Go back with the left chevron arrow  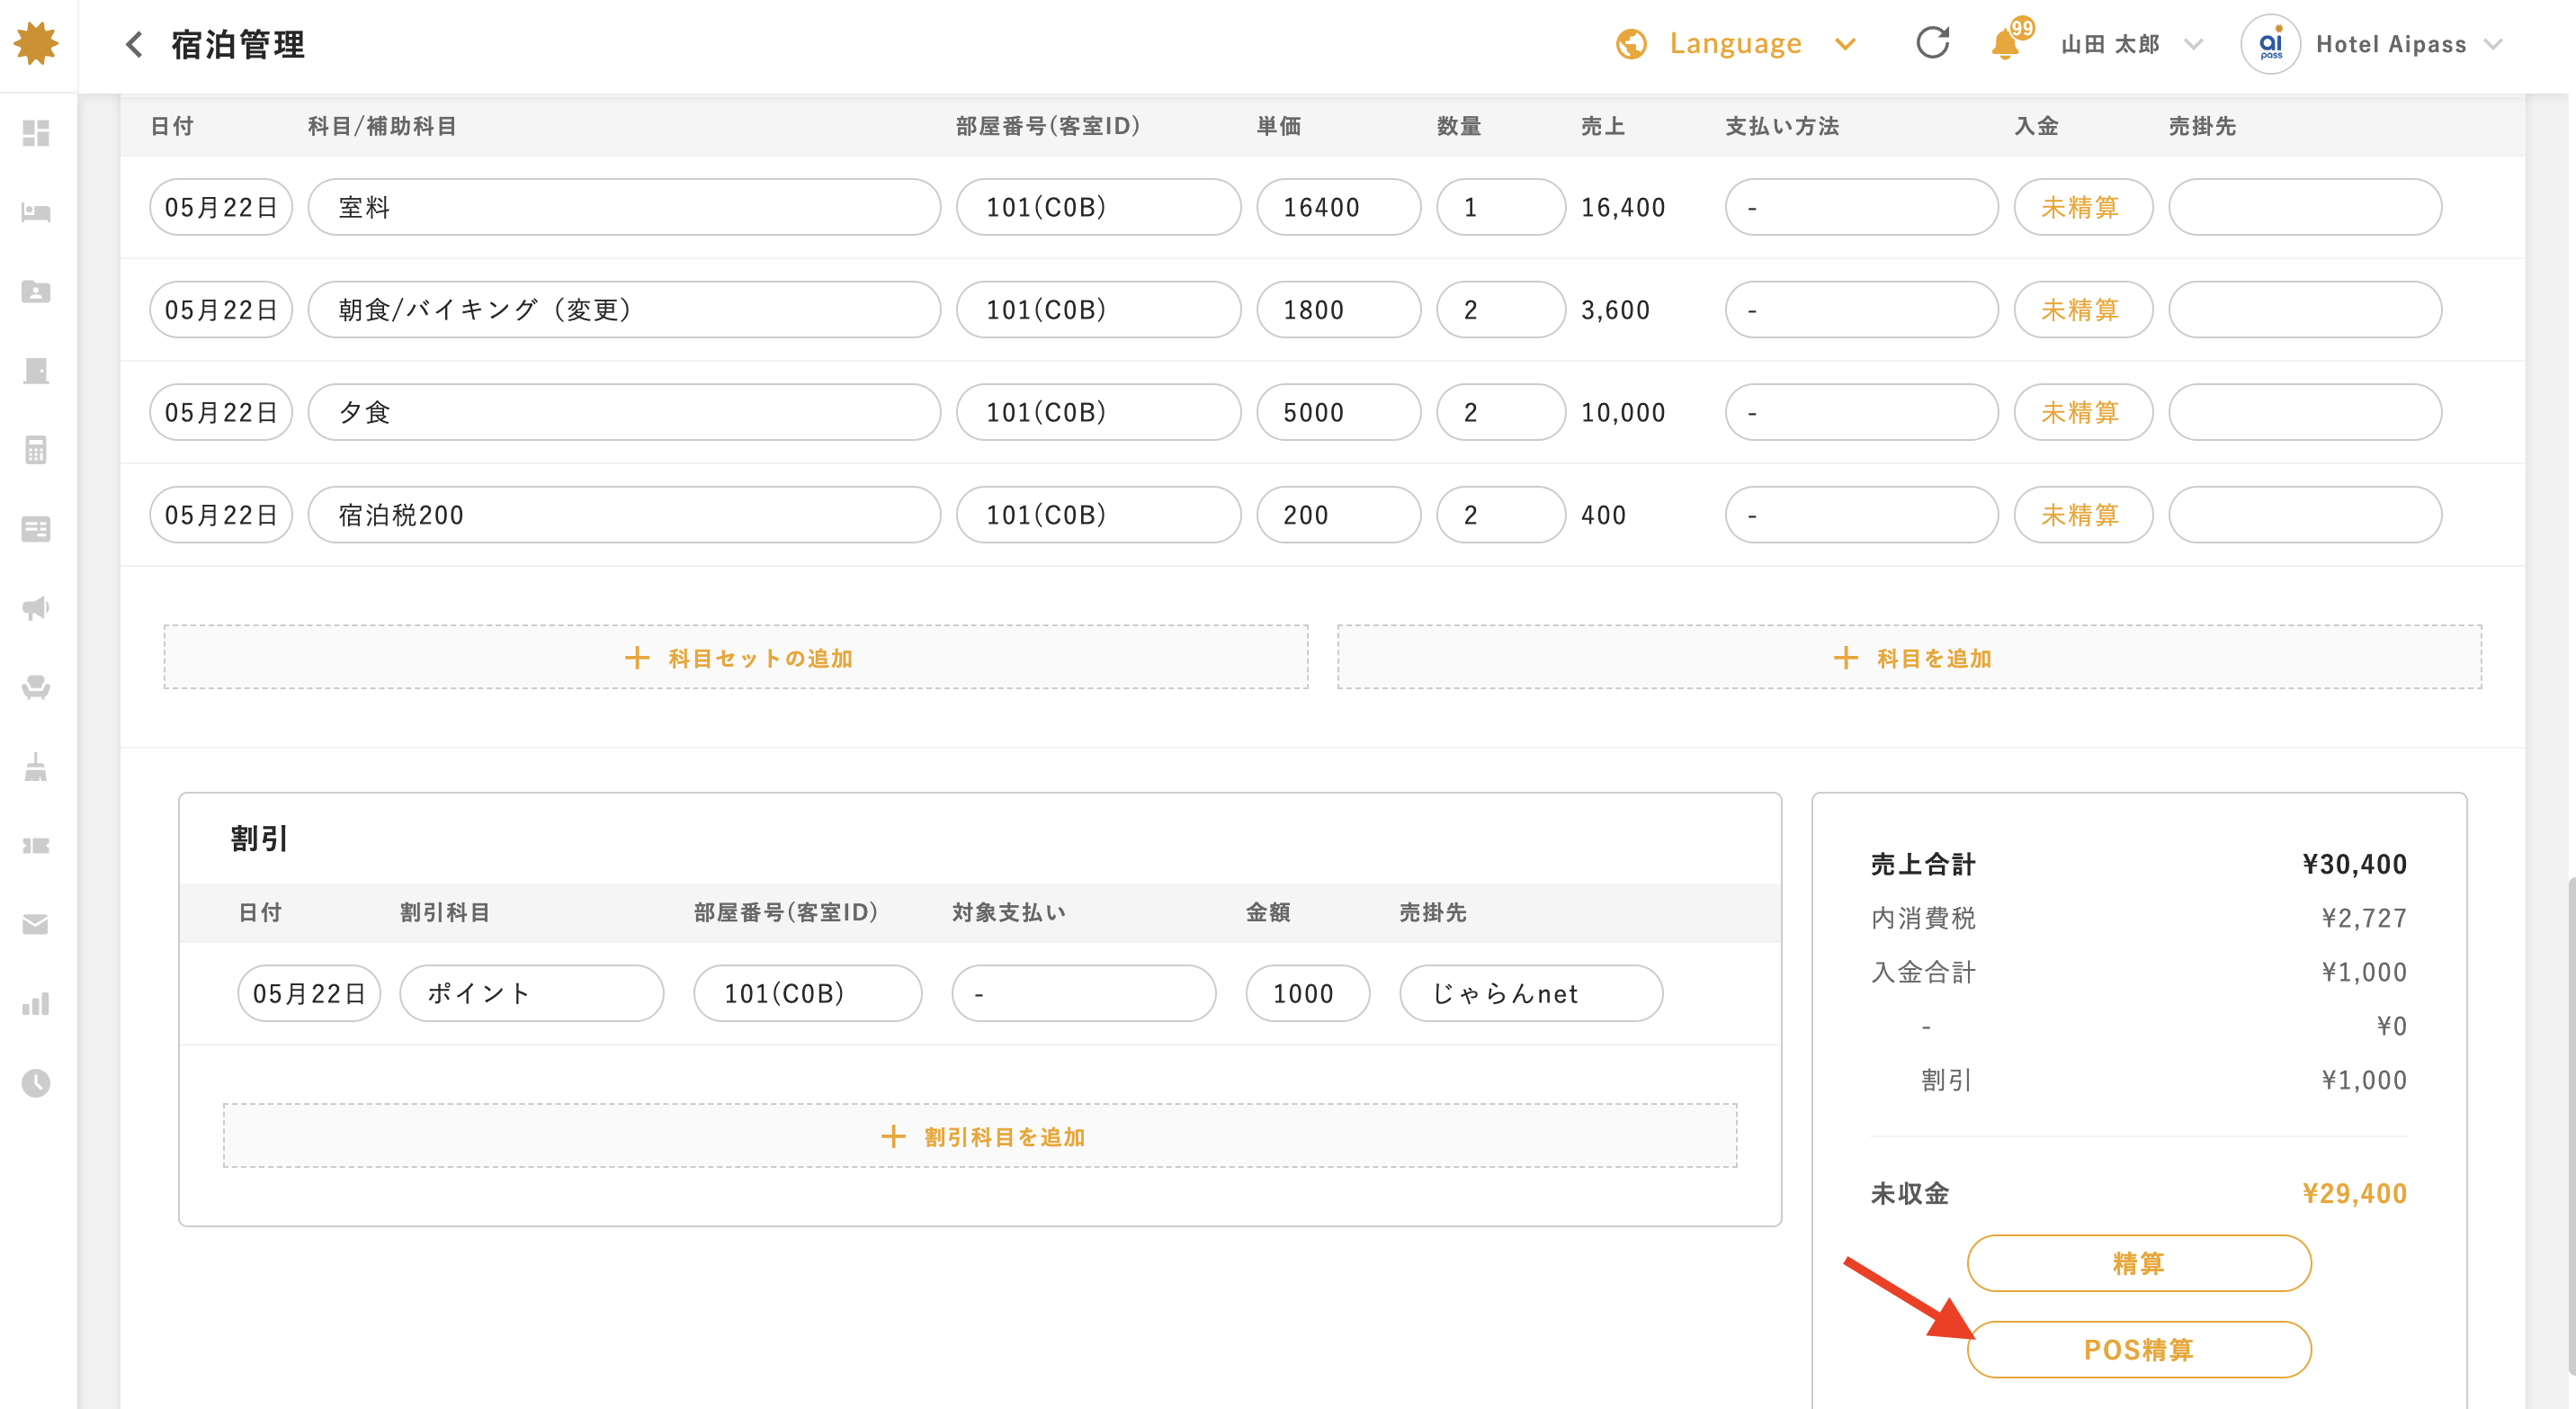tap(134, 44)
